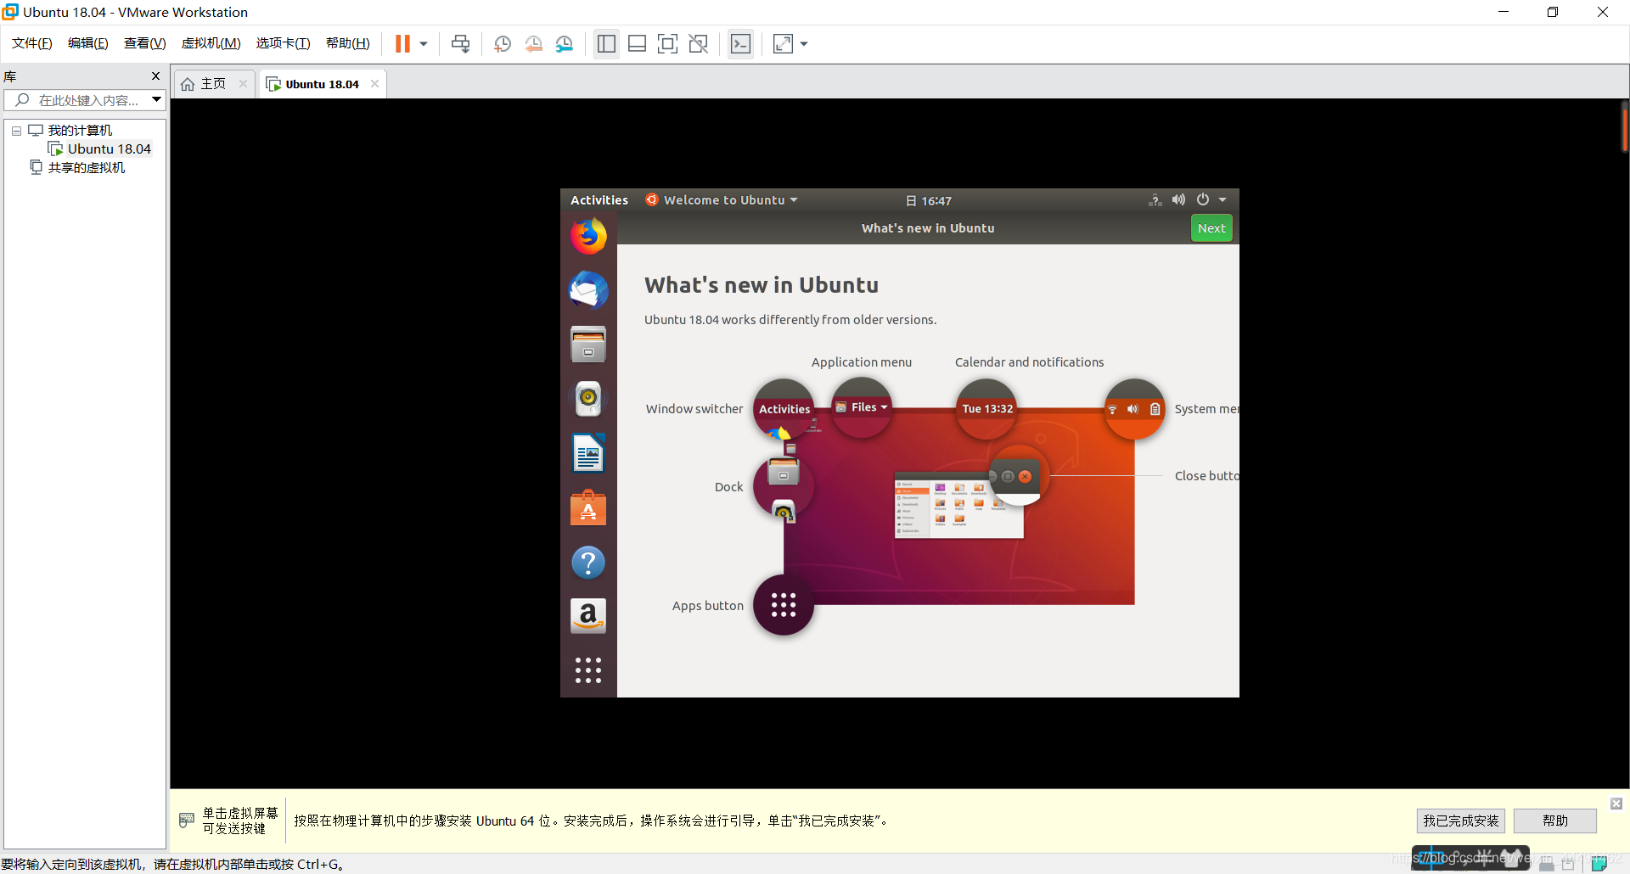Screen dimensions: 1630x874
Task: Show Applications grid in the dock
Action: coord(588,670)
